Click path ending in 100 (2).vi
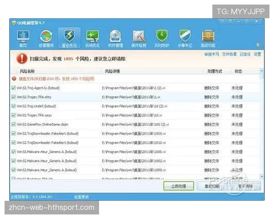This screenshot has width=274, height=219. pyautogui.click(x=136, y=125)
